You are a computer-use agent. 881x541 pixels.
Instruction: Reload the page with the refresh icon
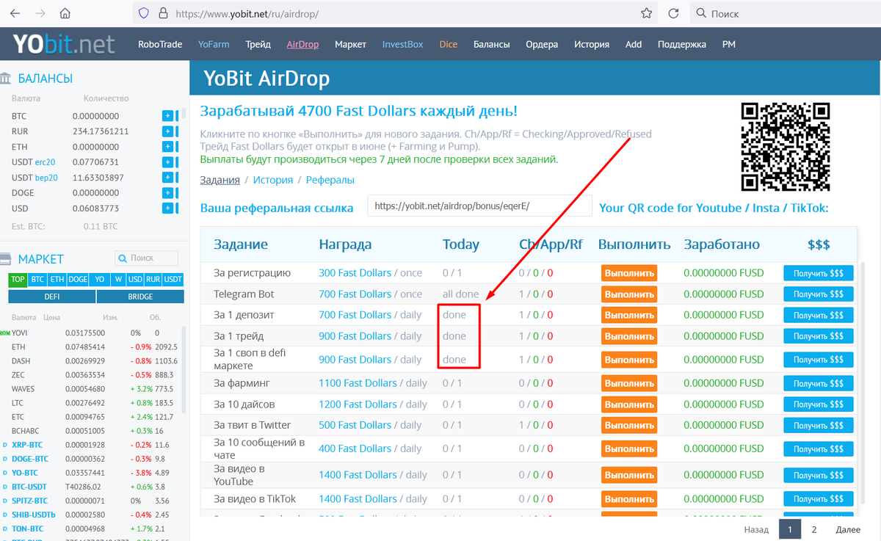click(x=673, y=13)
